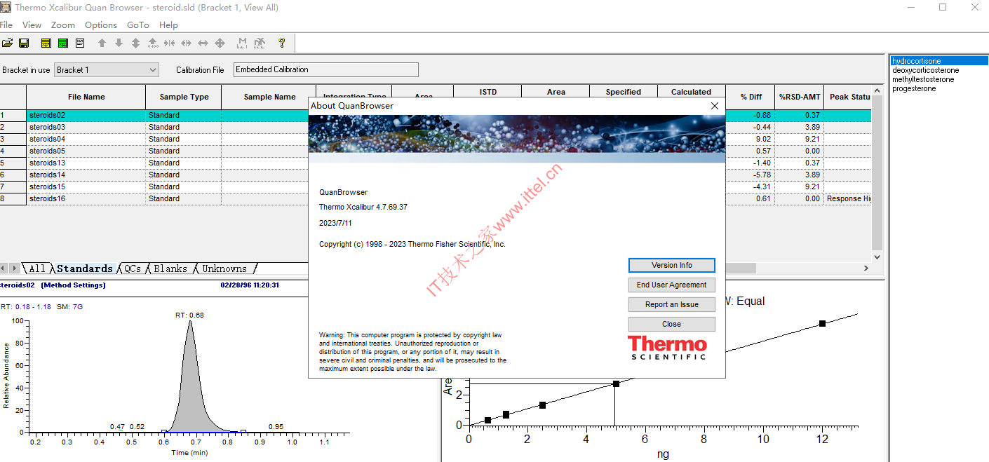
Task: Switch to the Blanks tab
Action: [x=170, y=269]
